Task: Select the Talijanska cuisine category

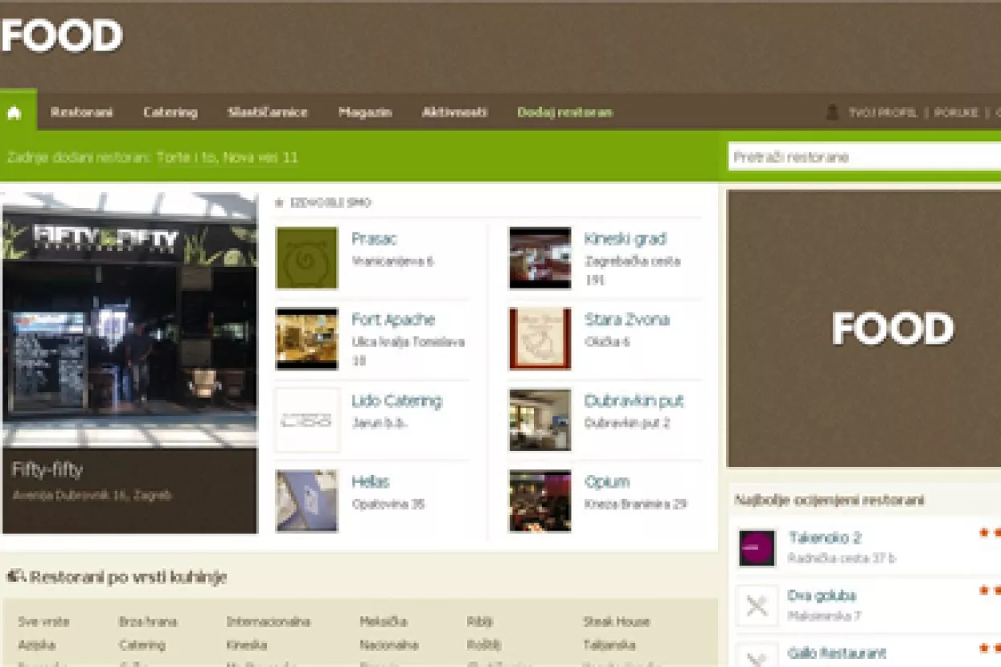Action: (609, 645)
